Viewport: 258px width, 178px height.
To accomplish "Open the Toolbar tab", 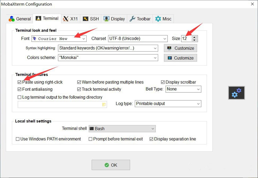I will (140, 19).
